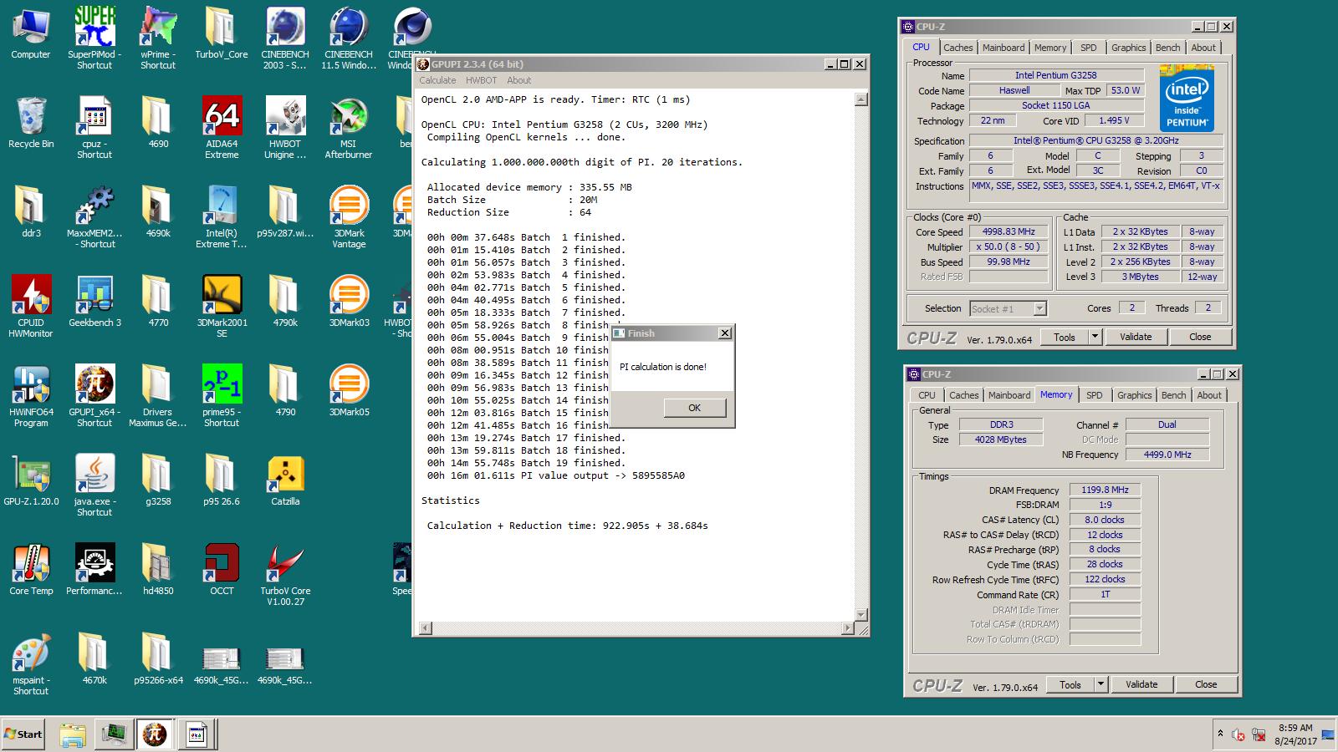Click OK in the Finish dialog
This screenshot has height=752, width=1338.
(695, 408)
